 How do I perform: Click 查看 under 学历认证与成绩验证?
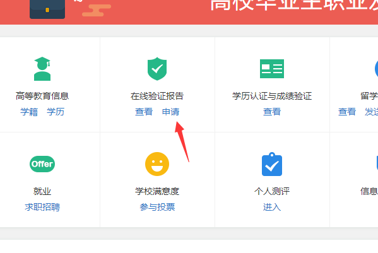click(272, 112)
